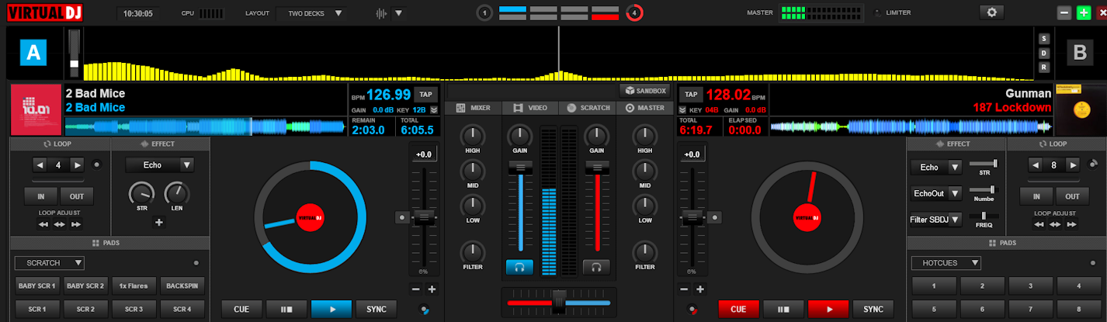
Task: Click left deck TAP tempo button
Action: 425,94
